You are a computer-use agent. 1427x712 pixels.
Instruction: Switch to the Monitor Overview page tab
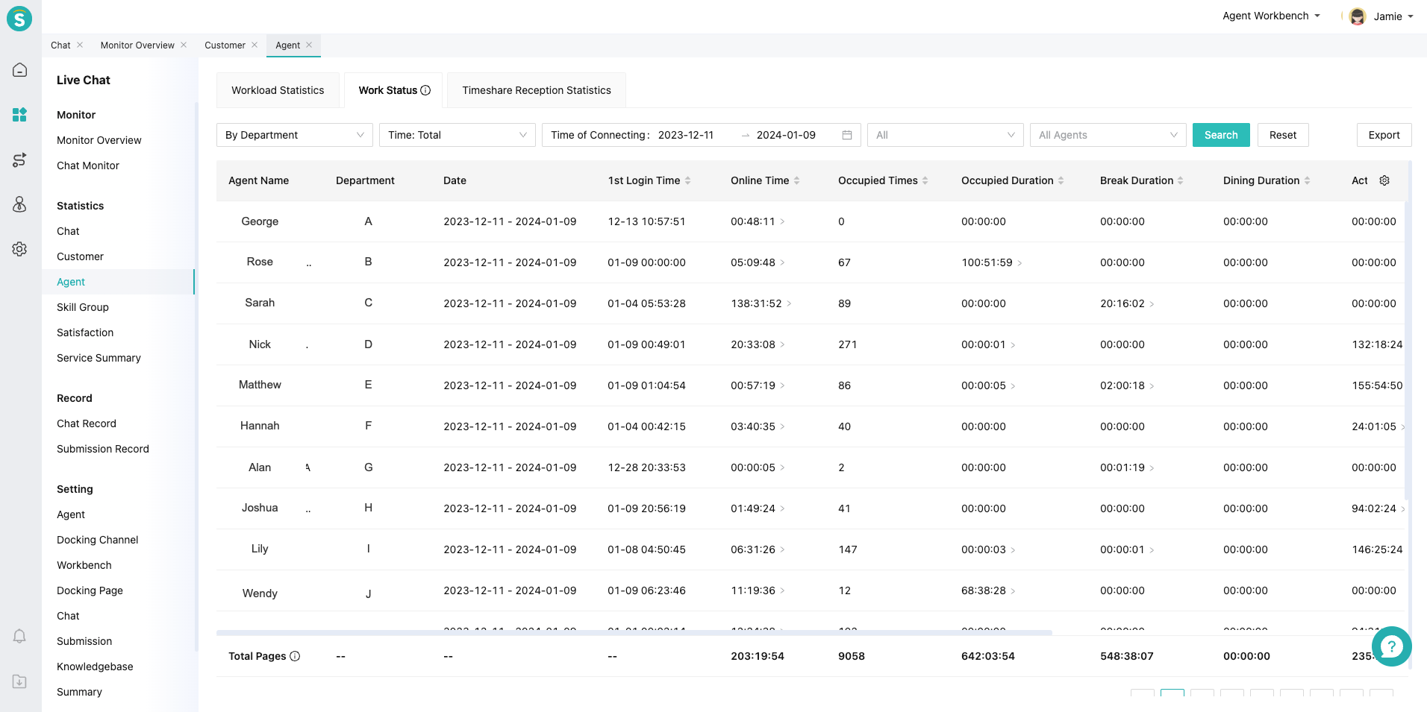click(137, 45)
